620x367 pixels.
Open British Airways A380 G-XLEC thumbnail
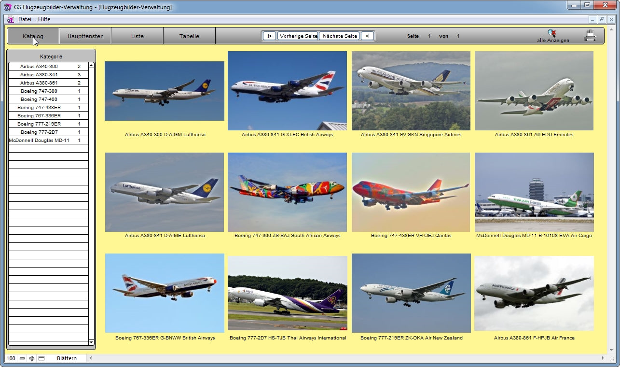coord(287,91)
